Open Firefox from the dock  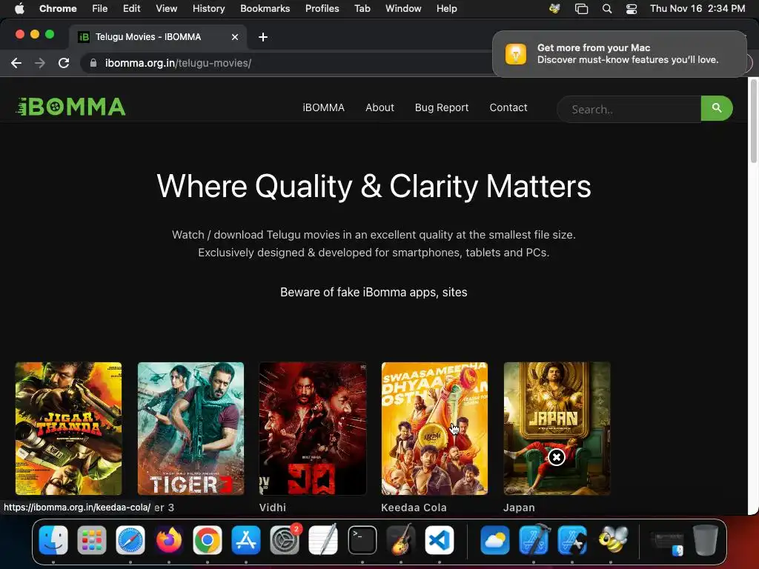pyautogui.click(x=169, y=540)
